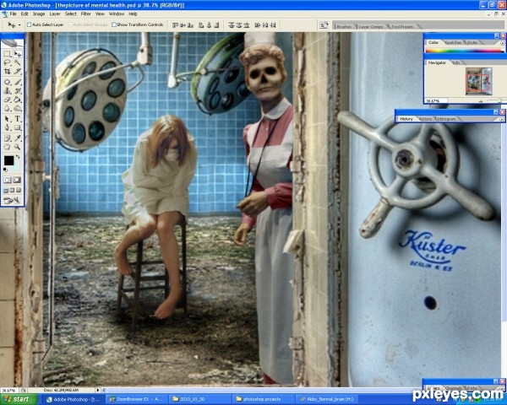The image size is (507, 405).
Task: Open the Layer menu
Action: point(55,13)
